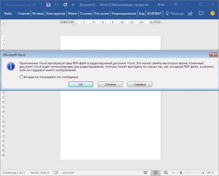Click the proofing book icon in status bar
The image size is (219, 176).
click(56, 173)
